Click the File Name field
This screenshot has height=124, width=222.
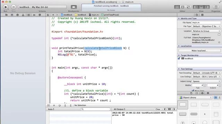206,22
